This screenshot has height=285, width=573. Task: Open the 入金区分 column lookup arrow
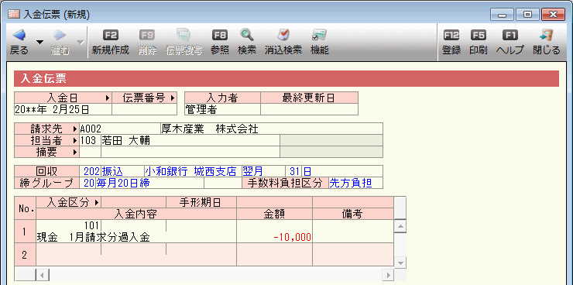pos(97,202)
